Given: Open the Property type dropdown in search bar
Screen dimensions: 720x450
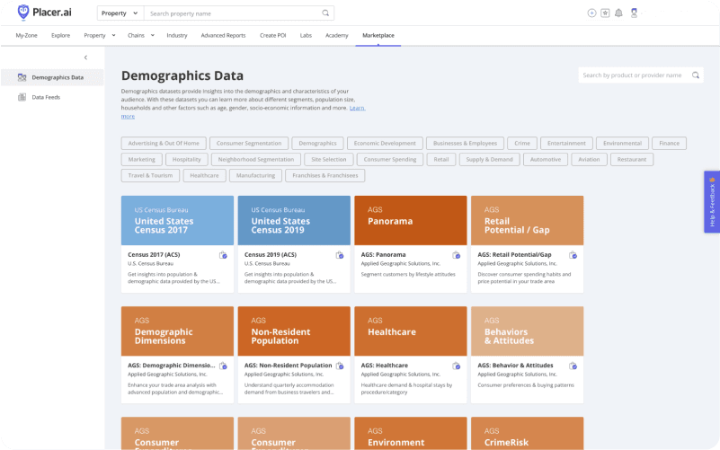Looking at the screenshot, I should click(120, 13).
